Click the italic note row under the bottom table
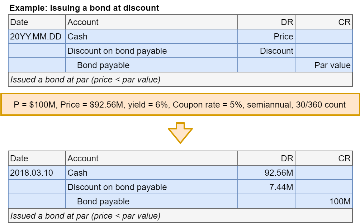The image size is (360, 223). pos(180,216)
